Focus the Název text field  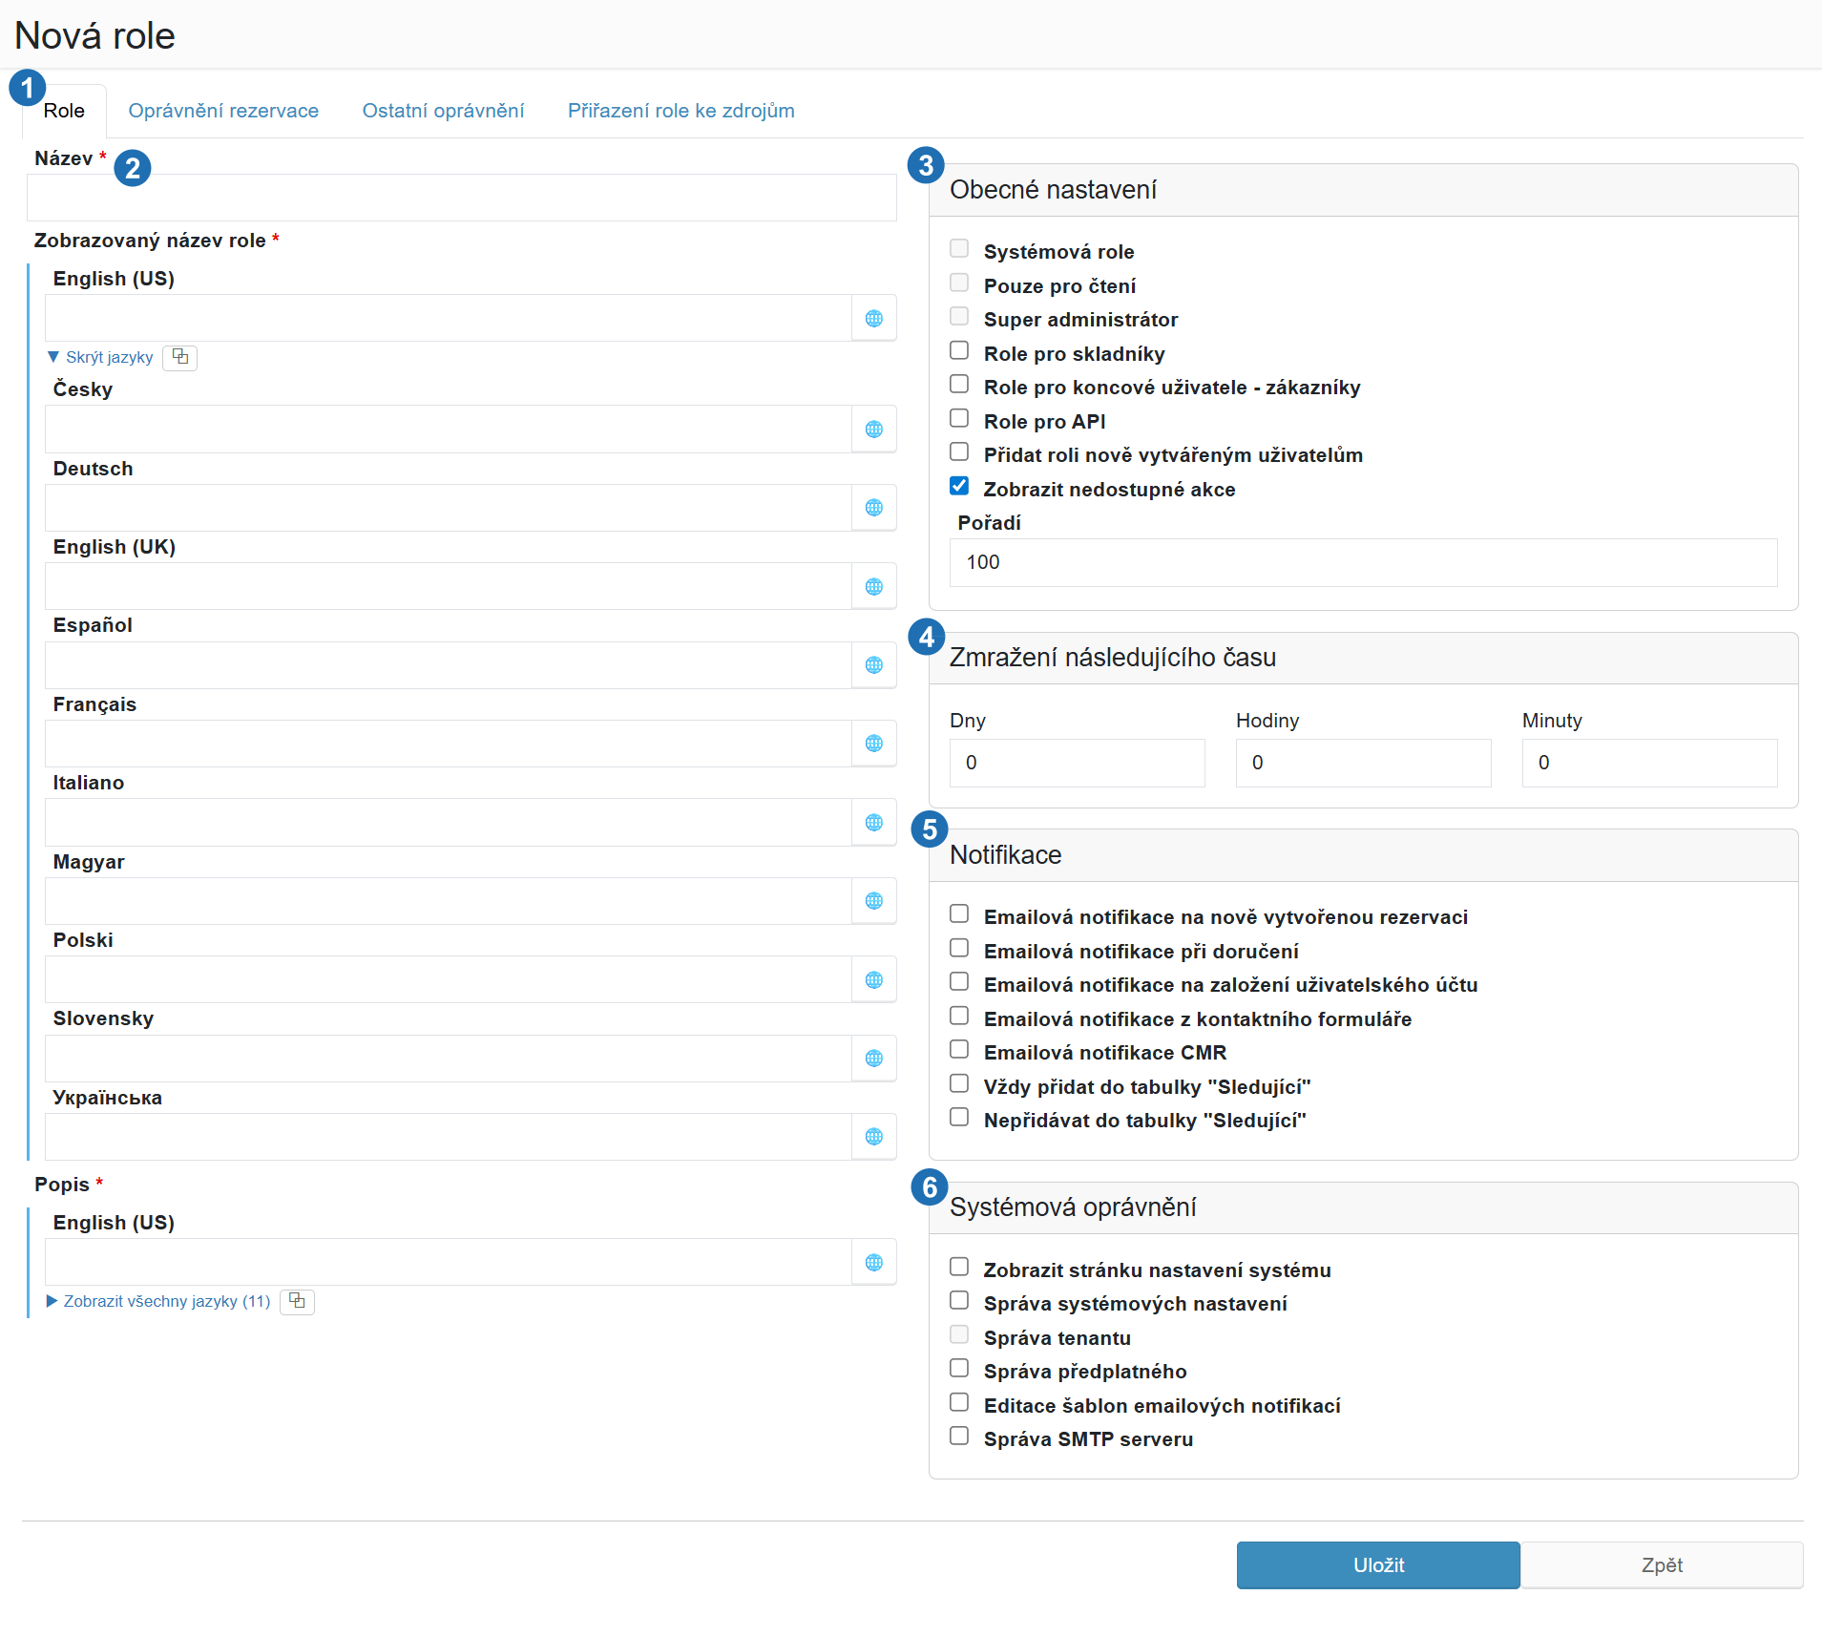click(x=462, y=198)
